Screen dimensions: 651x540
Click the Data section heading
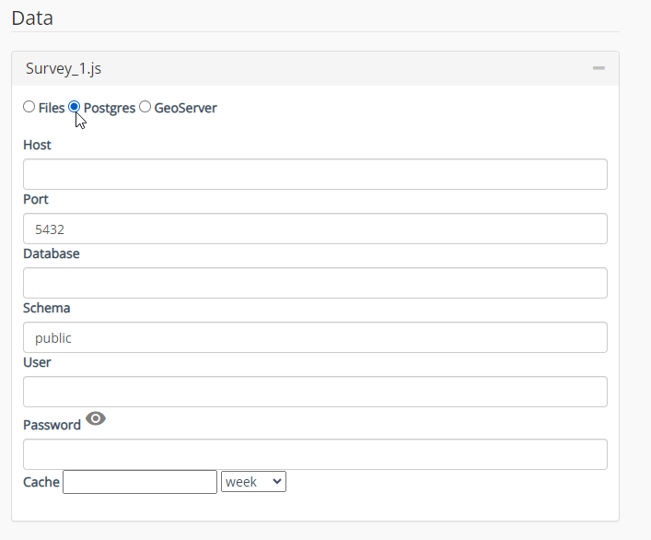(x=32, y=18)
